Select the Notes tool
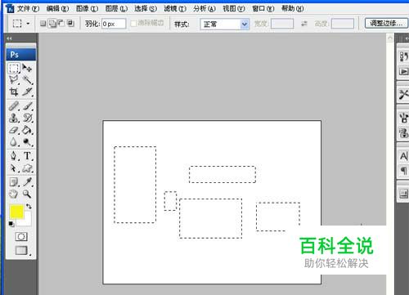Image resolution: width=409 pixels, height=295 pixels. pyautogui.click(x=14, y=181)
